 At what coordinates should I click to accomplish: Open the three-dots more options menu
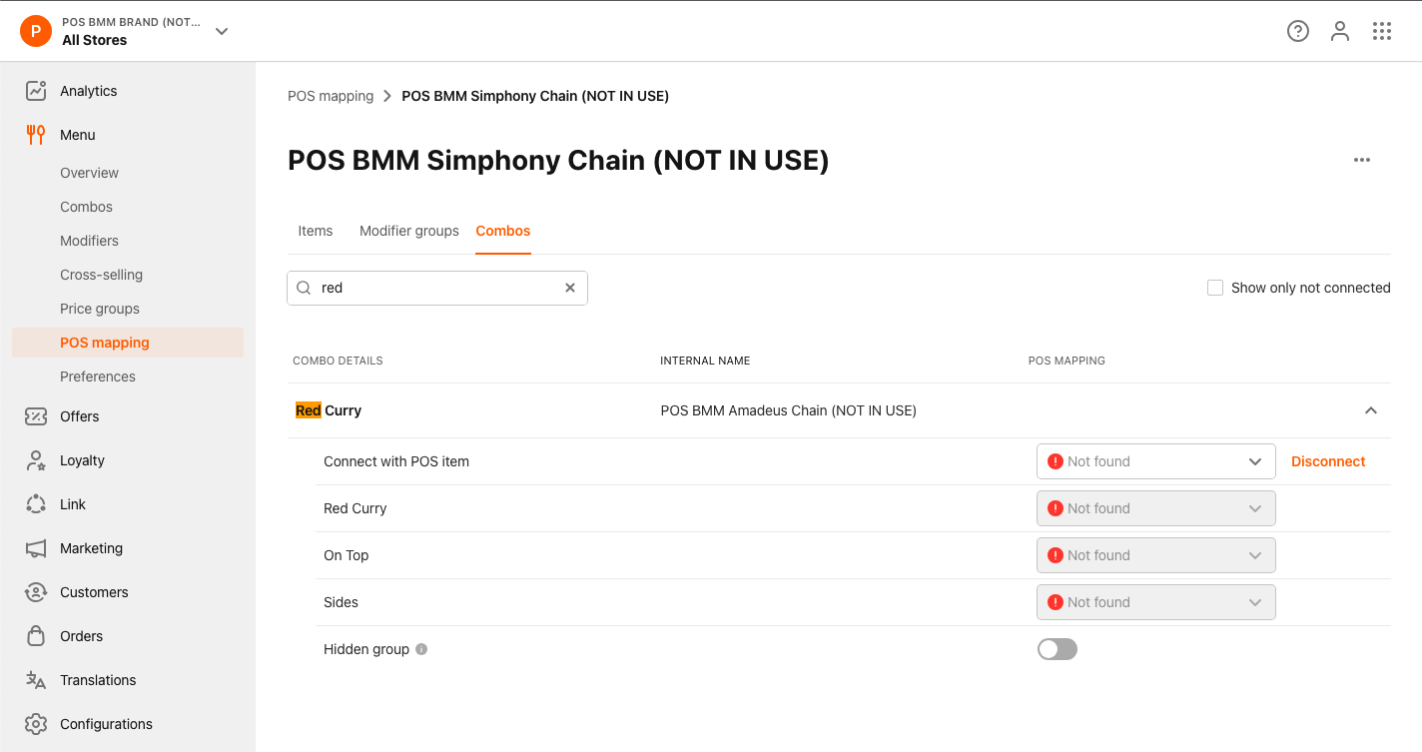1362,160
